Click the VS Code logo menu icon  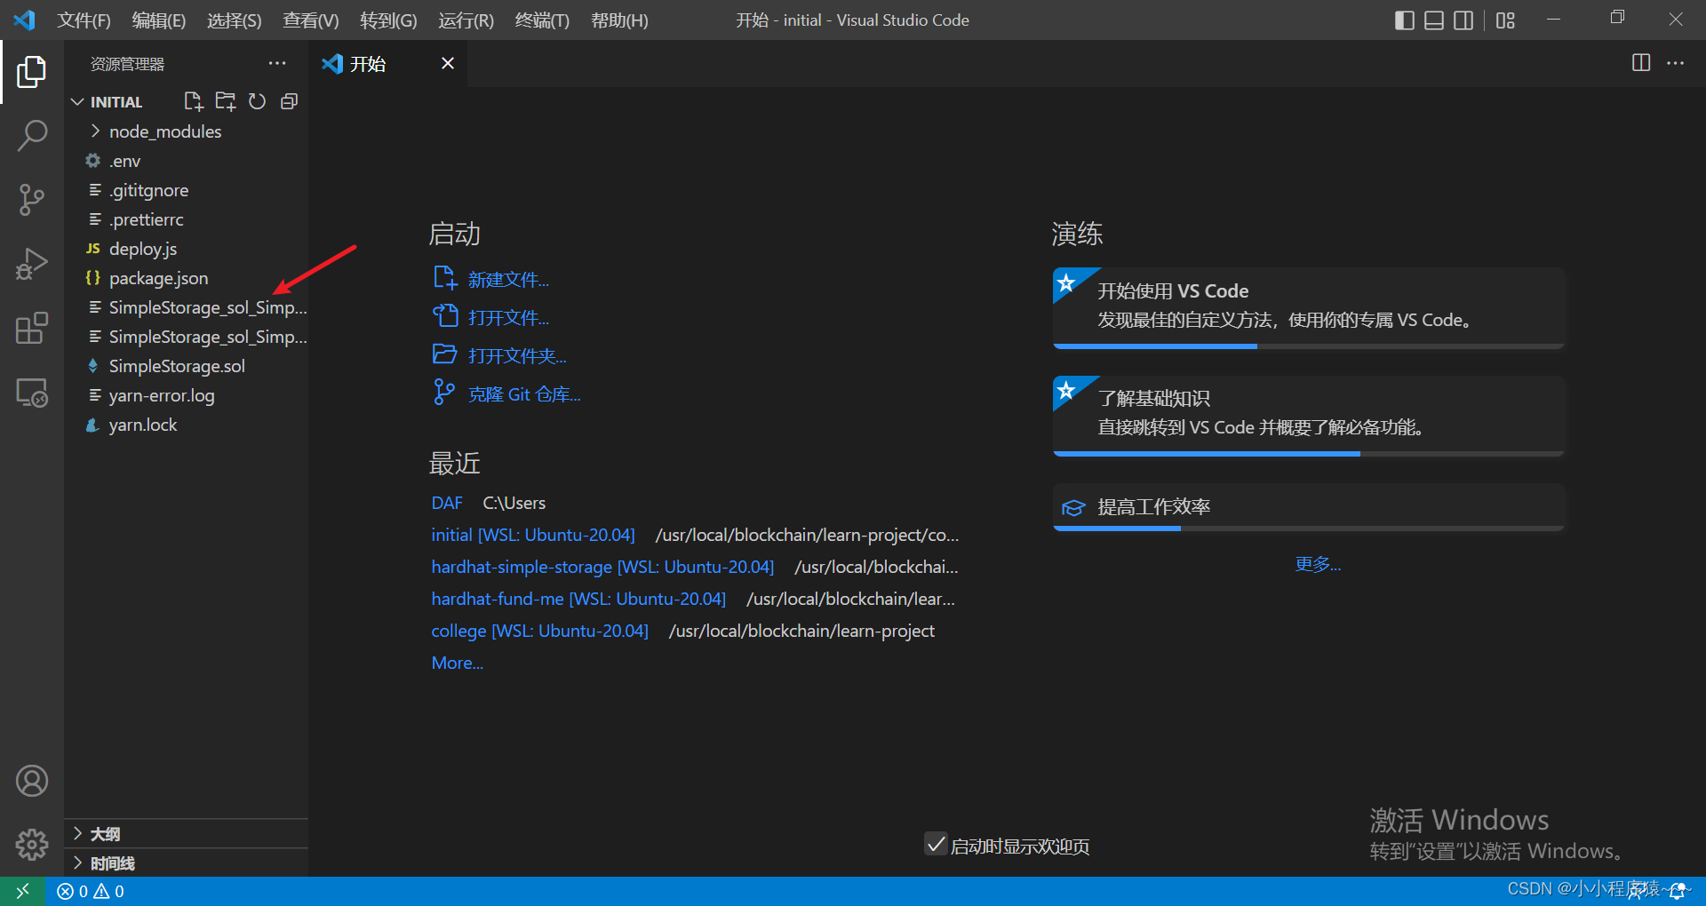pyautogui.click(x=24, y=20)
